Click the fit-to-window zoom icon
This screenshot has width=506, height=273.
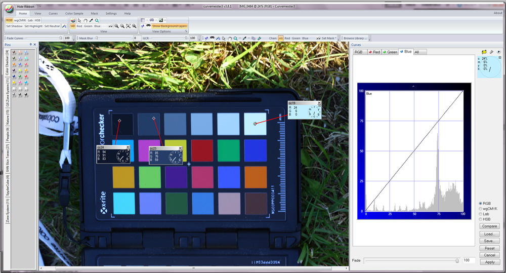pos(128,26)
